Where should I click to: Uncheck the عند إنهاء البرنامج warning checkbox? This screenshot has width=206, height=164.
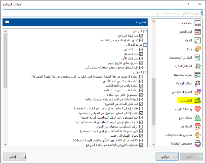click(141, 36)
